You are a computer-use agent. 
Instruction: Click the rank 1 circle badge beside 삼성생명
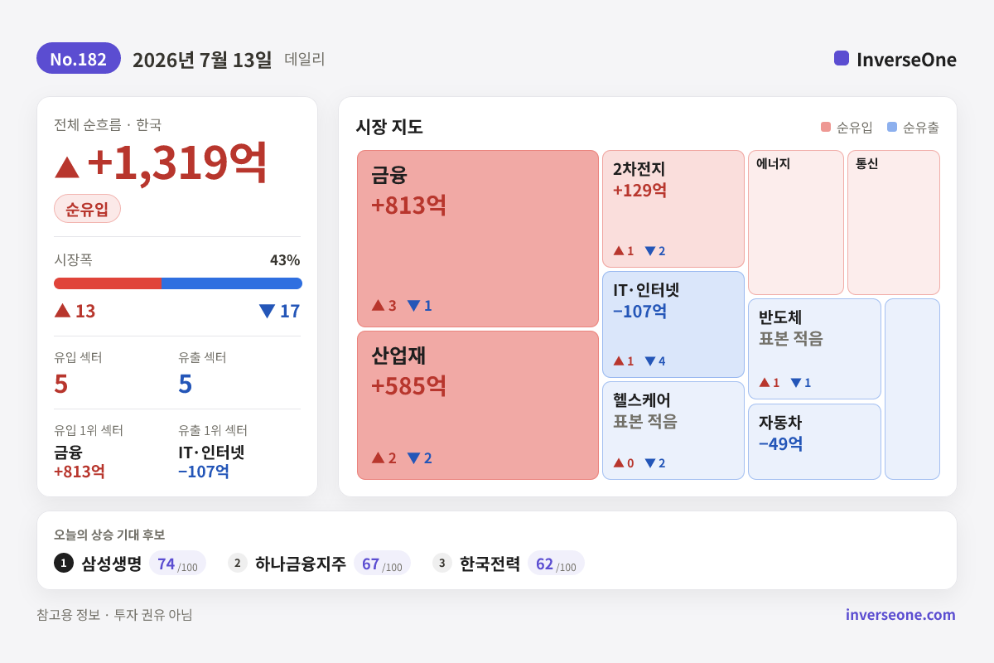[64, 563]
